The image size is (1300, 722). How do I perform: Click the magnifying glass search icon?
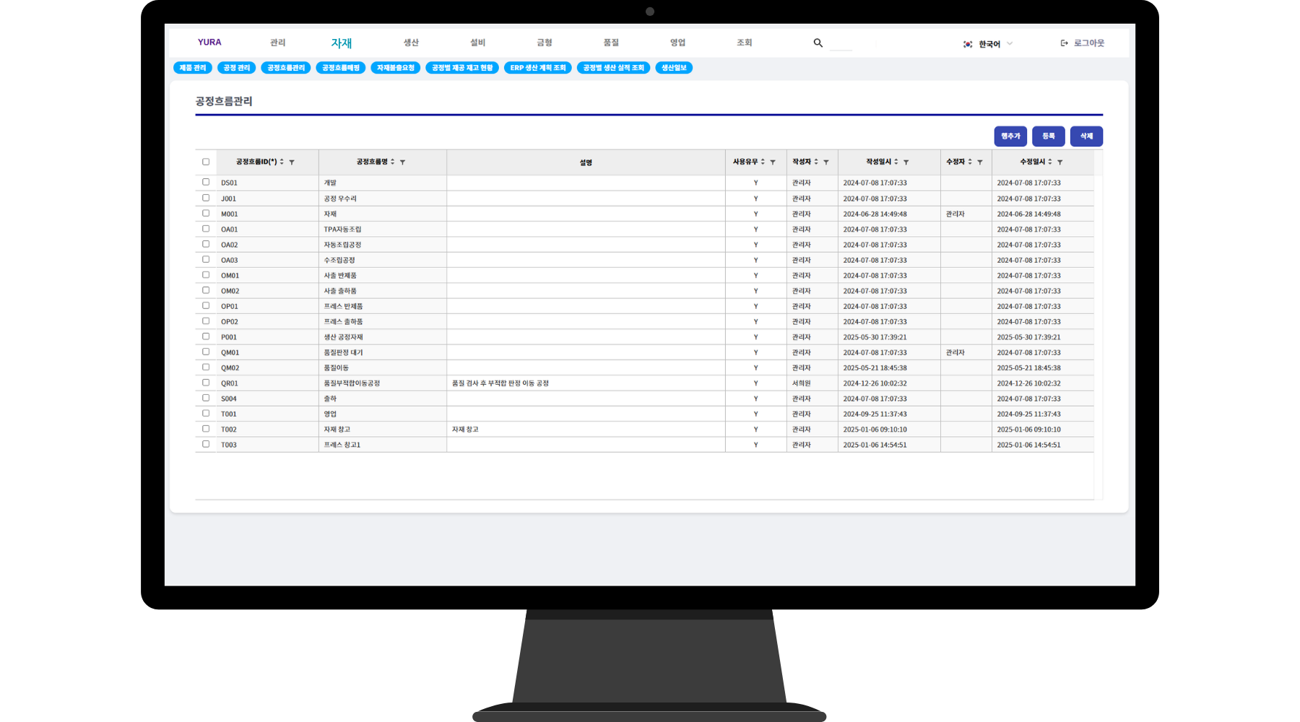tap(818, 43)
